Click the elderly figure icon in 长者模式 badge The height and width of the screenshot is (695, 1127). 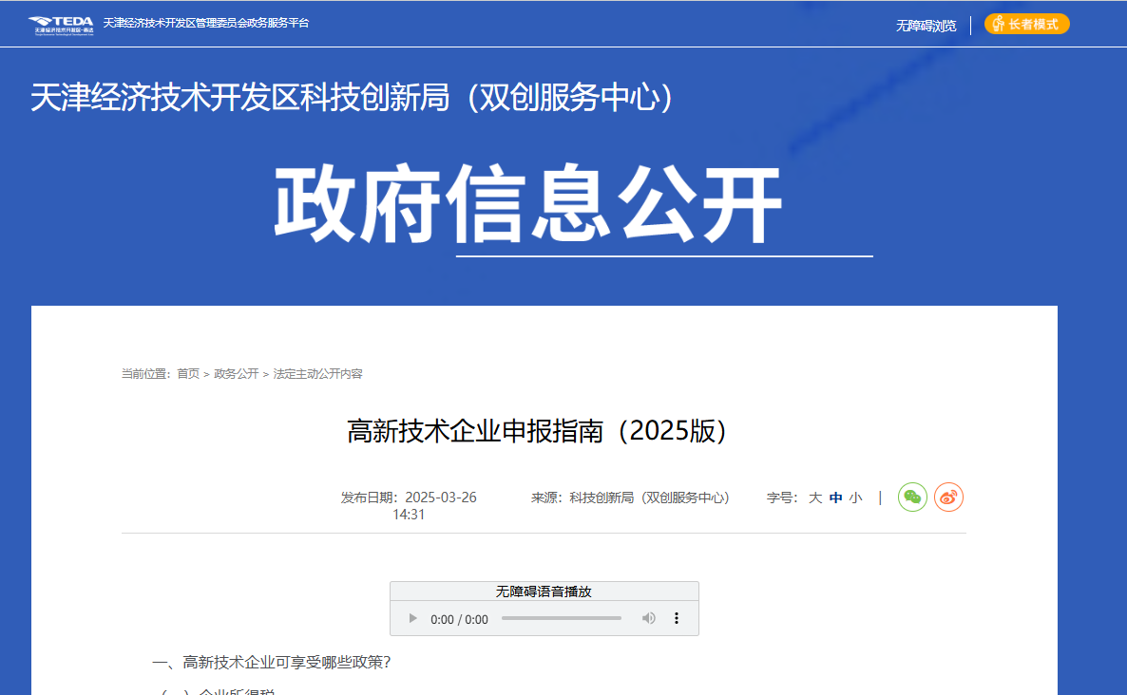998,24
